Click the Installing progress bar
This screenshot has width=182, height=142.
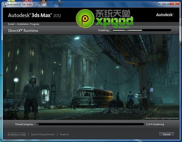(141, 30)
